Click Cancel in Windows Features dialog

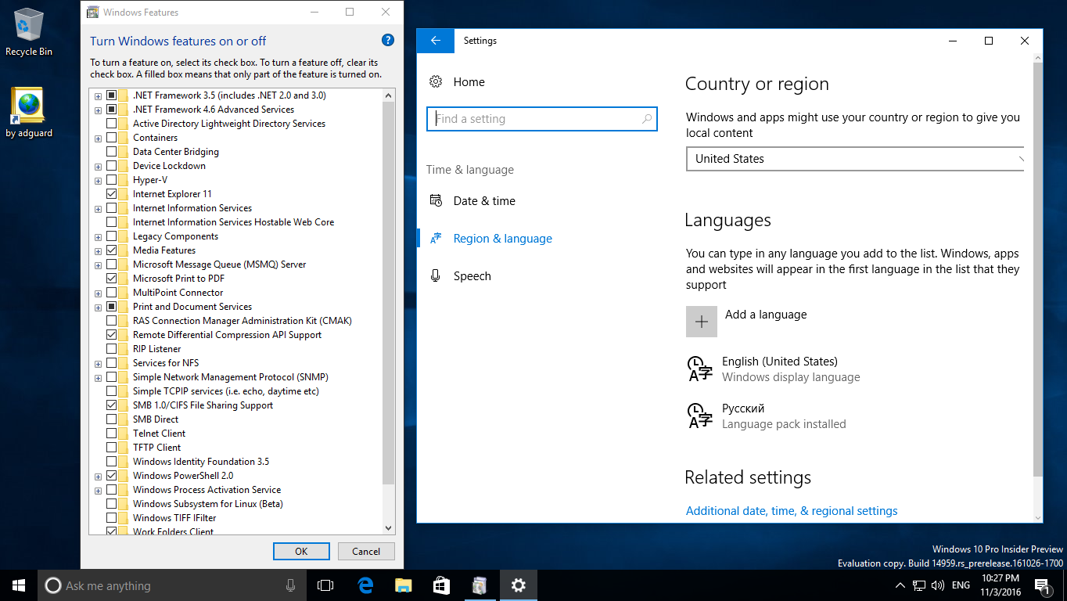[x=366, y=551]
